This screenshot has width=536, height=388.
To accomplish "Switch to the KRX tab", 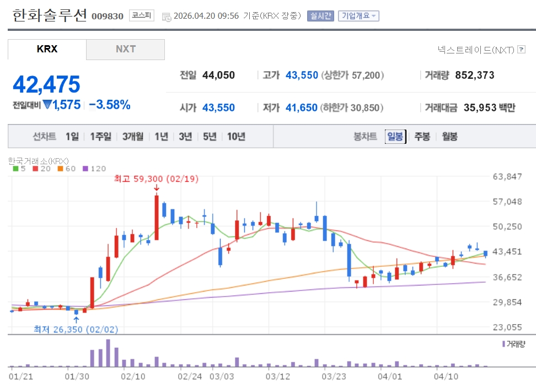I will coord(47,49).
